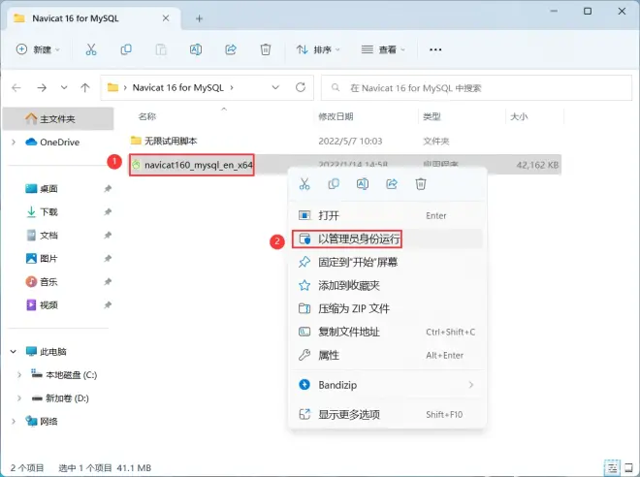Sort by the 大小 column header
The height and width of the screenshot is (477, 640).
[x=519, y=116]
